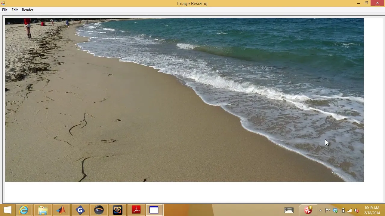
Task: Minimize the Image Resizing window
Action: [359, 3]
